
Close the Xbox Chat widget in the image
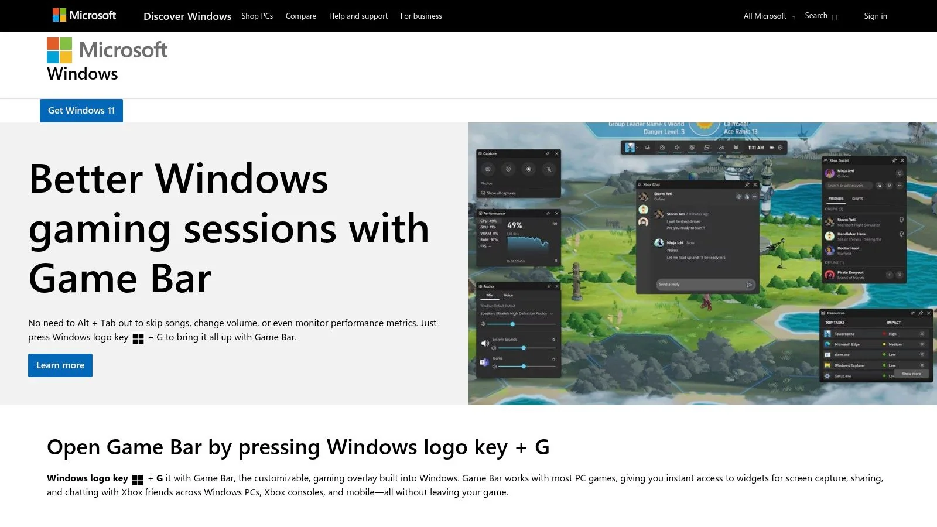click(755, 184)
